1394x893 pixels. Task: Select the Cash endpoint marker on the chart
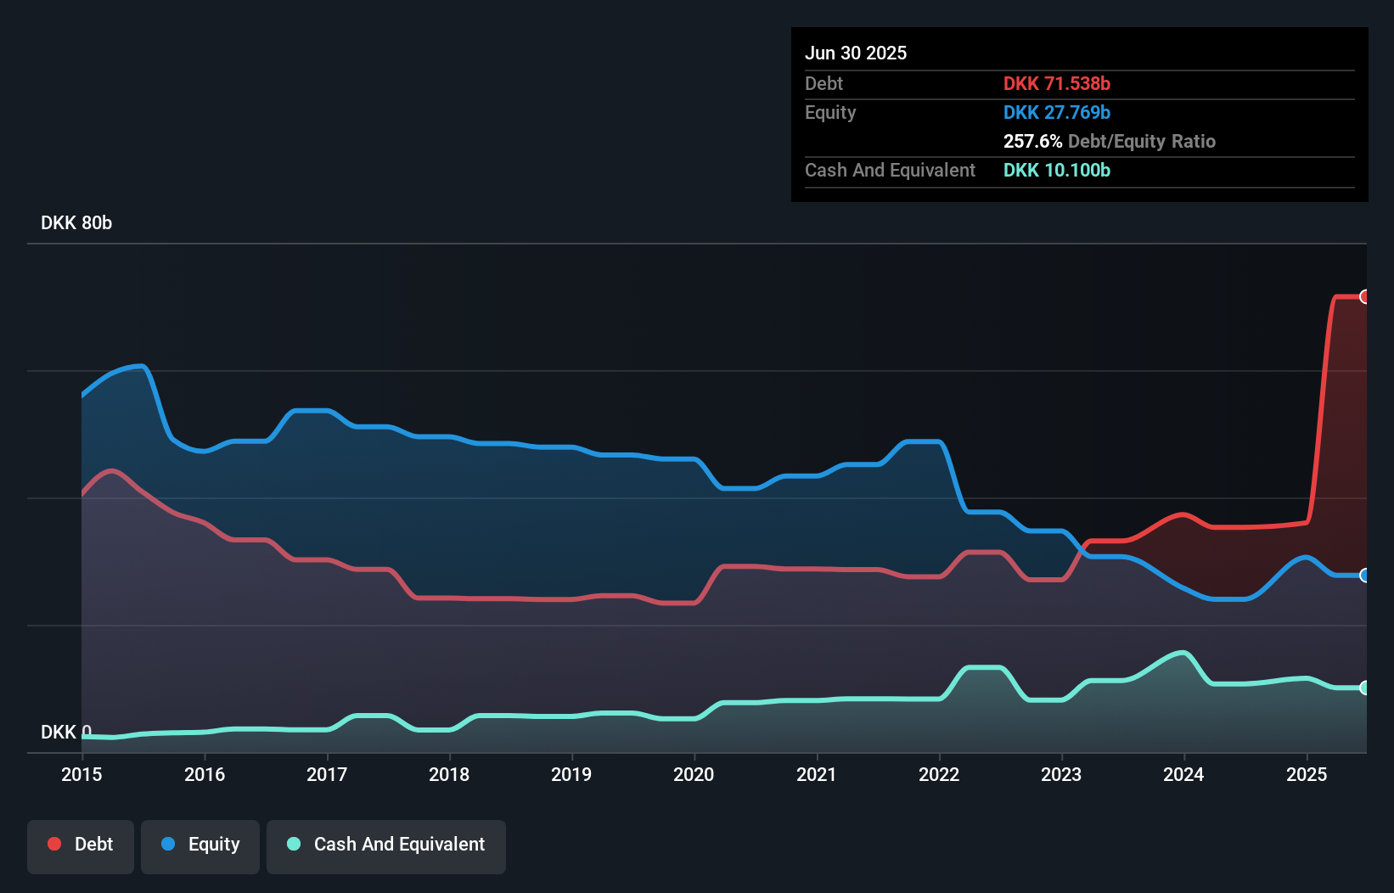[1364, 687]
